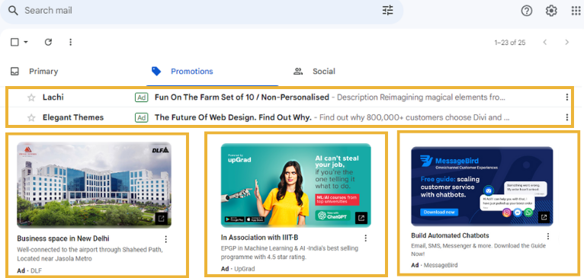Click DLF ad description text
This screenshot has width=587, height=278.
[90, 254]
